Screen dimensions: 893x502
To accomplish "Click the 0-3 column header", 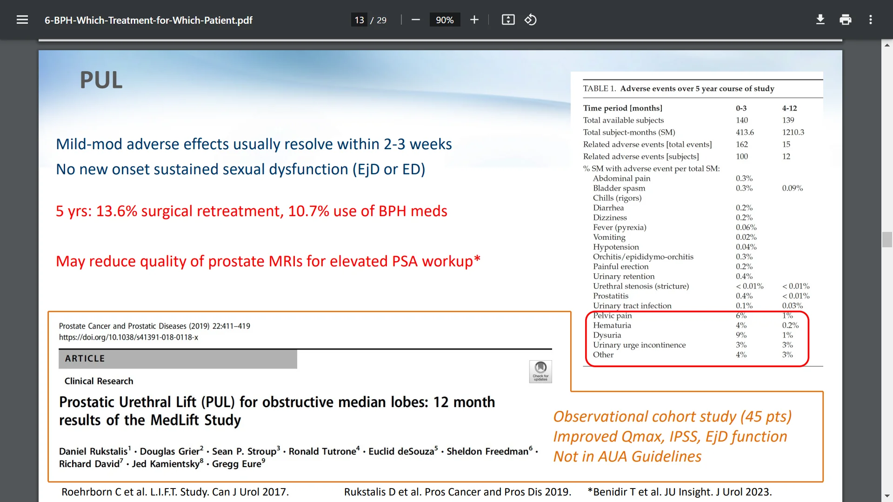I will [741, 108].
